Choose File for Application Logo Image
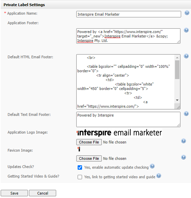Viewport: 191px width, 198px height. [89, 142]
